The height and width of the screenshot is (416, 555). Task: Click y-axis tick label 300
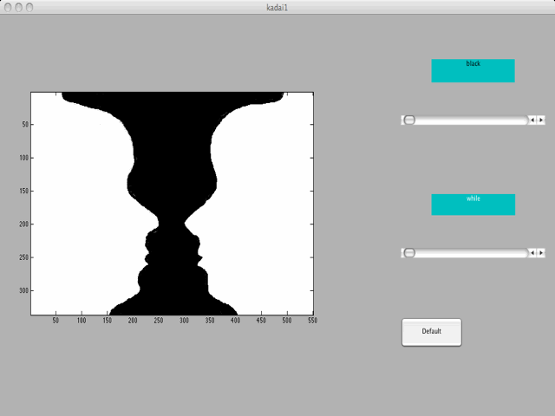pyautogui.click(x=24, y=291)
